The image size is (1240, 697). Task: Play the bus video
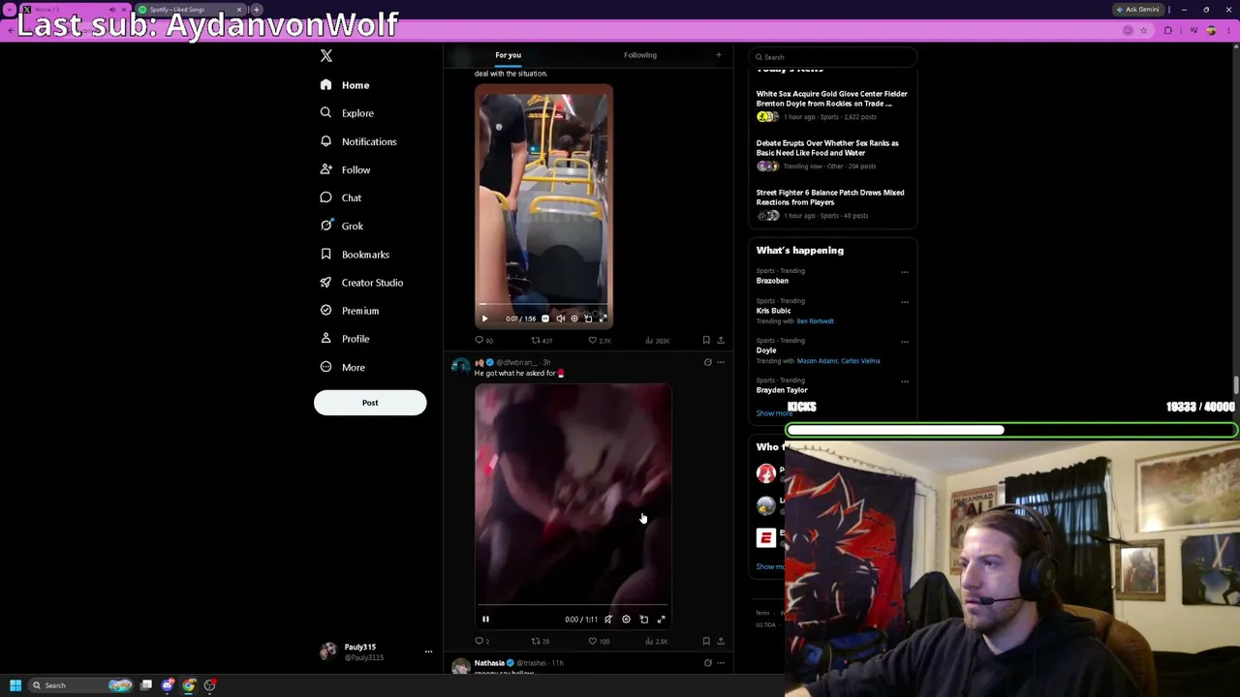pos(485,318)
